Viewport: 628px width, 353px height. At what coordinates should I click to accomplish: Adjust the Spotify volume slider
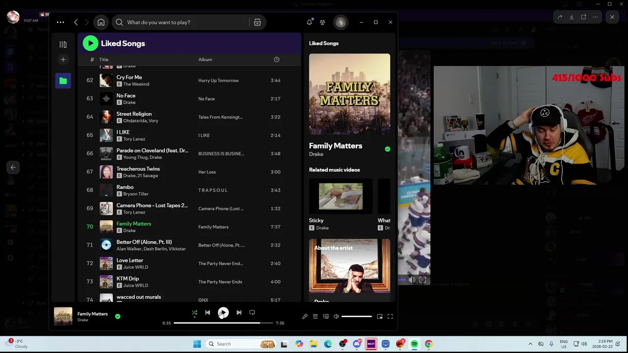(x=357, y=316)
